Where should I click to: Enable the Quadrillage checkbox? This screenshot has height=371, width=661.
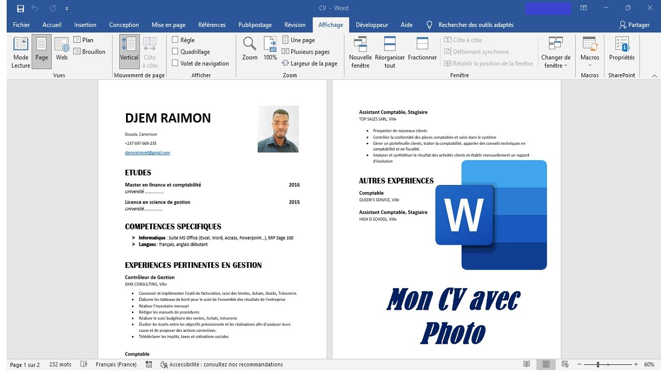click(175, 52)
